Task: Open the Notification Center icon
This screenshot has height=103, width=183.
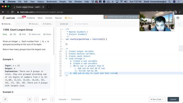Action: 178,1
